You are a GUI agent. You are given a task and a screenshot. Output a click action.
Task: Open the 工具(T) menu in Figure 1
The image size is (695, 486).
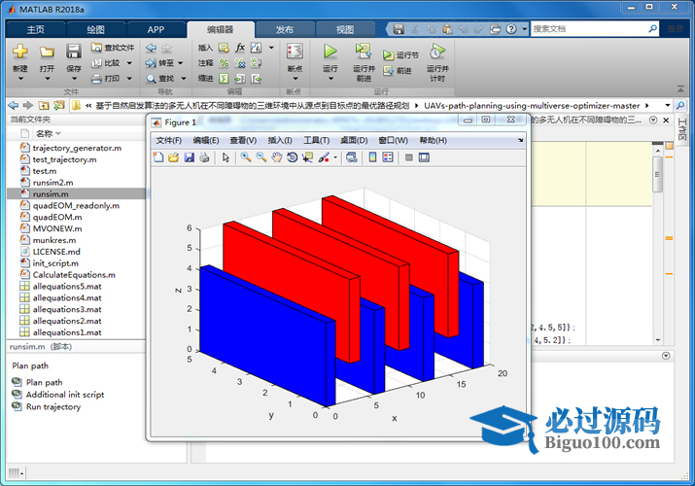(x=317, y=140)
